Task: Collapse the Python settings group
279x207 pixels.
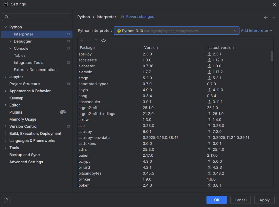Action: pos(6,27)
